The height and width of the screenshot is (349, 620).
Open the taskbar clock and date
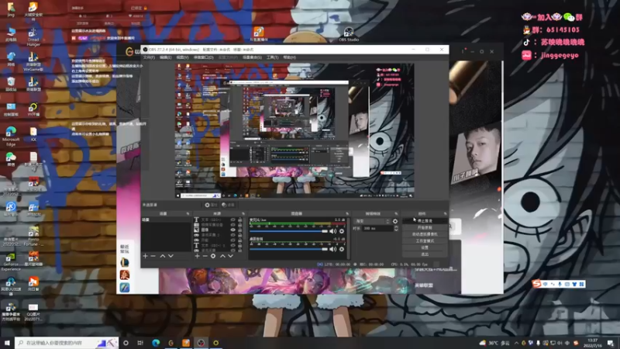(x=592, y=343)
